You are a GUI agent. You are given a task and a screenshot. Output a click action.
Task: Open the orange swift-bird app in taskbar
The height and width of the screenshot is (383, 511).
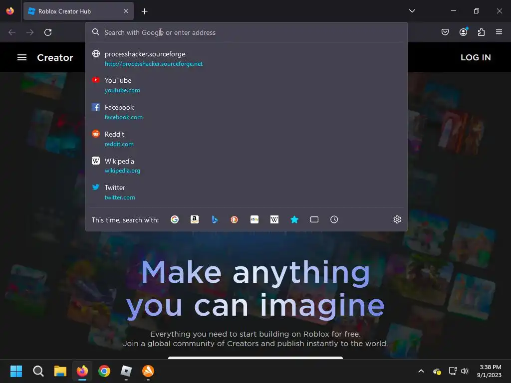[x=148, y=371]
